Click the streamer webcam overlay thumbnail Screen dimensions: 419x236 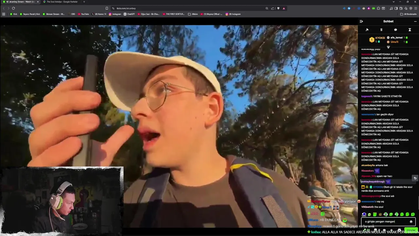coord(62,201)
